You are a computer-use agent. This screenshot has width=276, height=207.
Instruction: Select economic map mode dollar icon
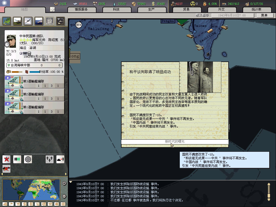click(x=24, y=204)
